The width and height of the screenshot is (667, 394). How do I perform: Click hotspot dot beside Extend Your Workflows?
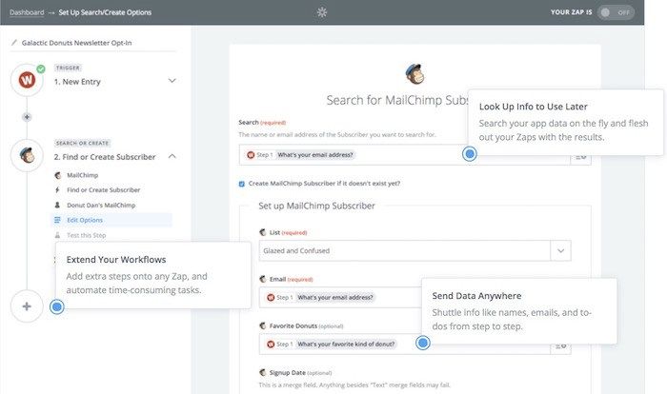tap(56, 306)
